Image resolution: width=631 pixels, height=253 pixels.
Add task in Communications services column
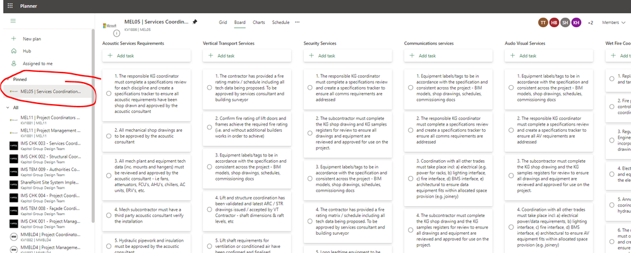pyautogui.click(x=448, y=56)
